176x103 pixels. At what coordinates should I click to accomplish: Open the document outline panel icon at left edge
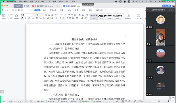coord(2,92)
